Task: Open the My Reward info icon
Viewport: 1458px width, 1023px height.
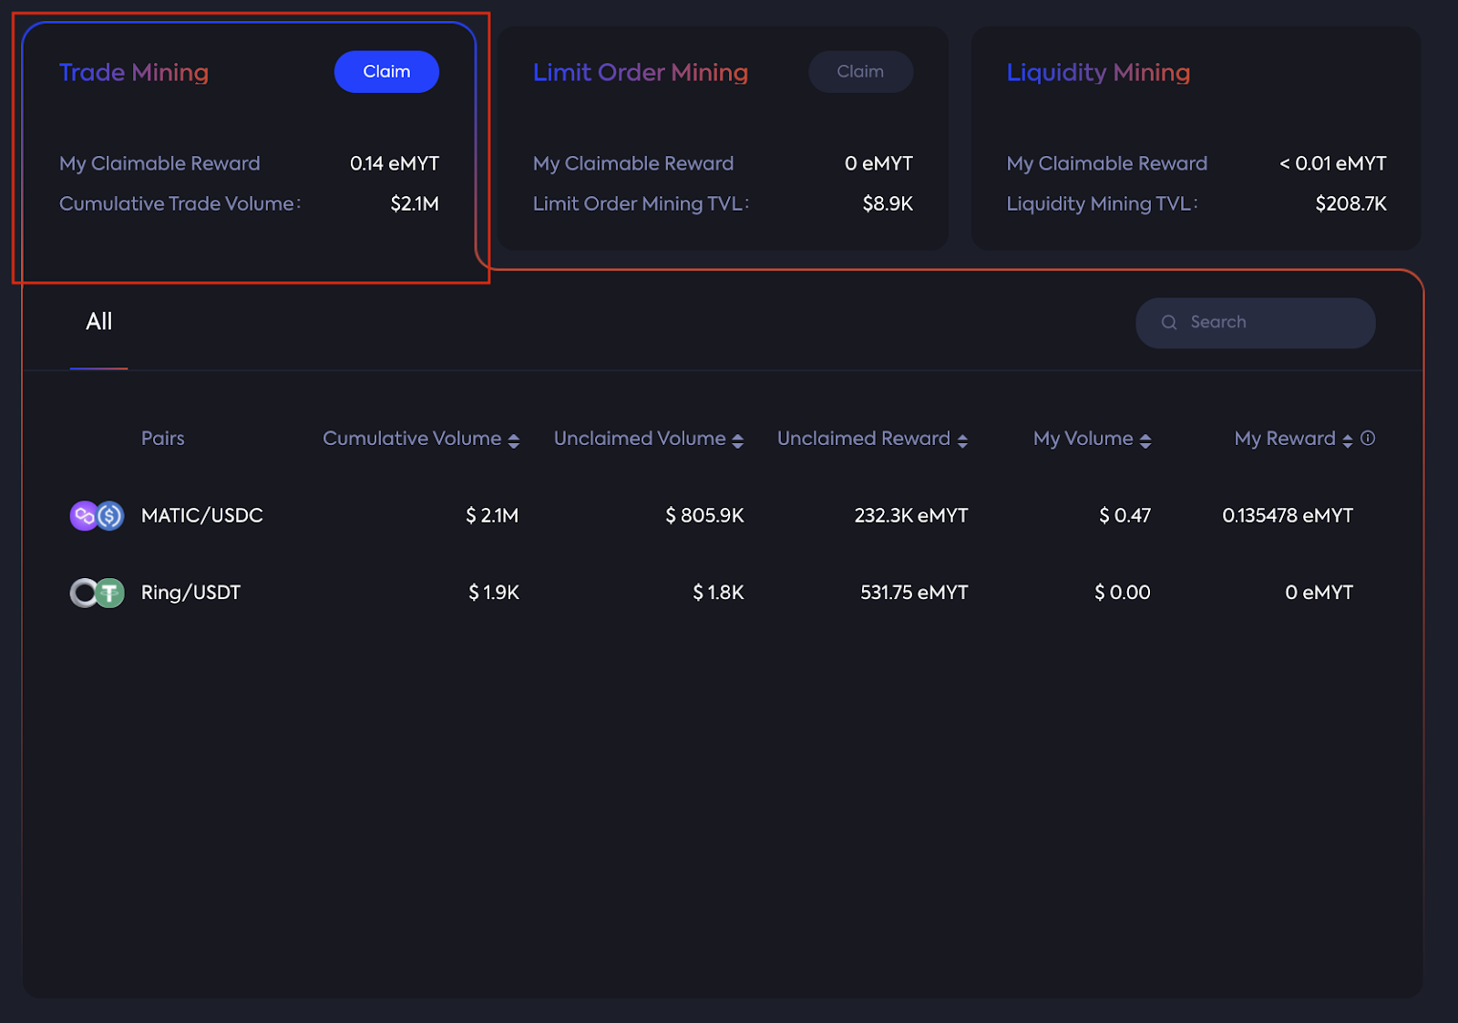Action: click(x=1368, y=439)
